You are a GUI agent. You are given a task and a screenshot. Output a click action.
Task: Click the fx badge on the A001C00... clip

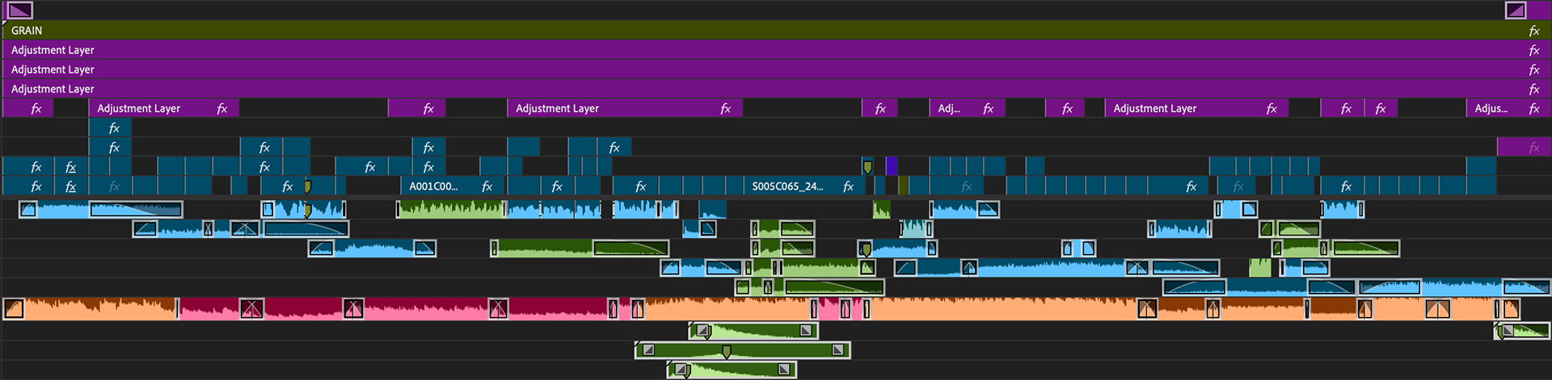point(487,186)
